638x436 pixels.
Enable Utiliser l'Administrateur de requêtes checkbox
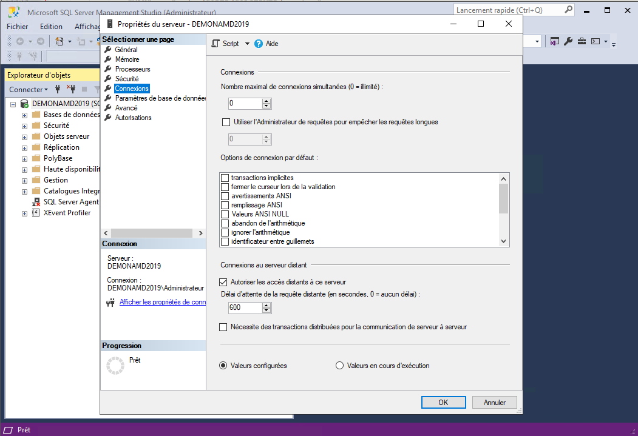point(226,122)
